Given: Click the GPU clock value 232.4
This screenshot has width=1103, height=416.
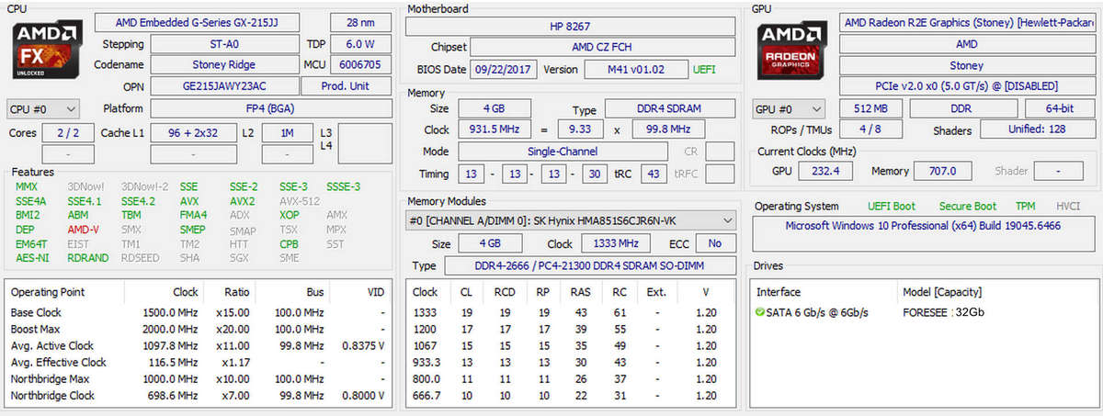Looking at the screenshot, I should [x=825, y=171].
